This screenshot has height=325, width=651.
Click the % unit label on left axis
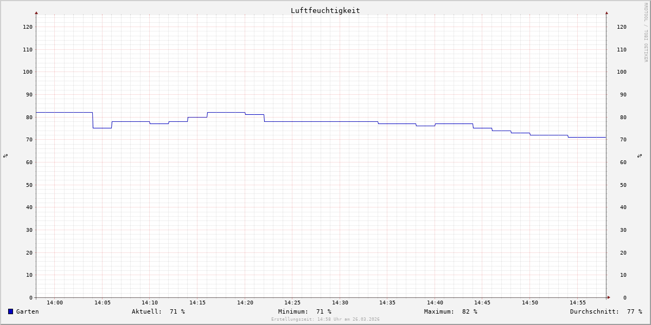click(5, 155)
